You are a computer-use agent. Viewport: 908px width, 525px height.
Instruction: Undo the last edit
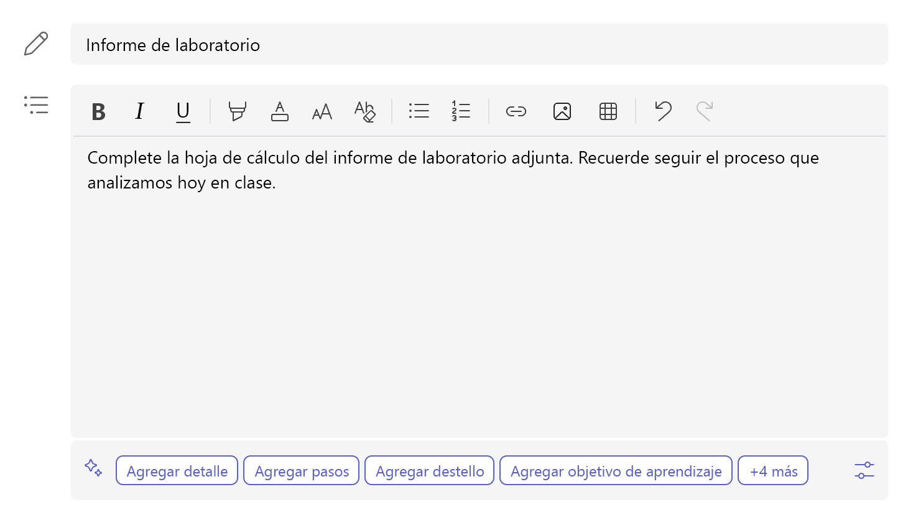[663, 112]
